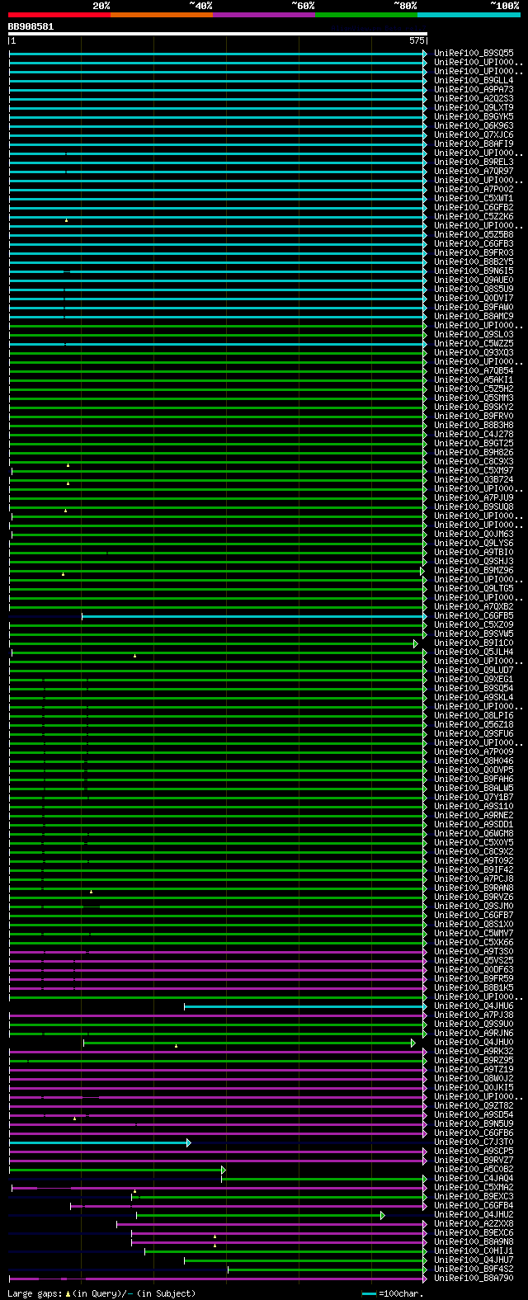Click label UniRef100_C6GFB5
This screenshot has height=1300, width=528.
[474, 615]
